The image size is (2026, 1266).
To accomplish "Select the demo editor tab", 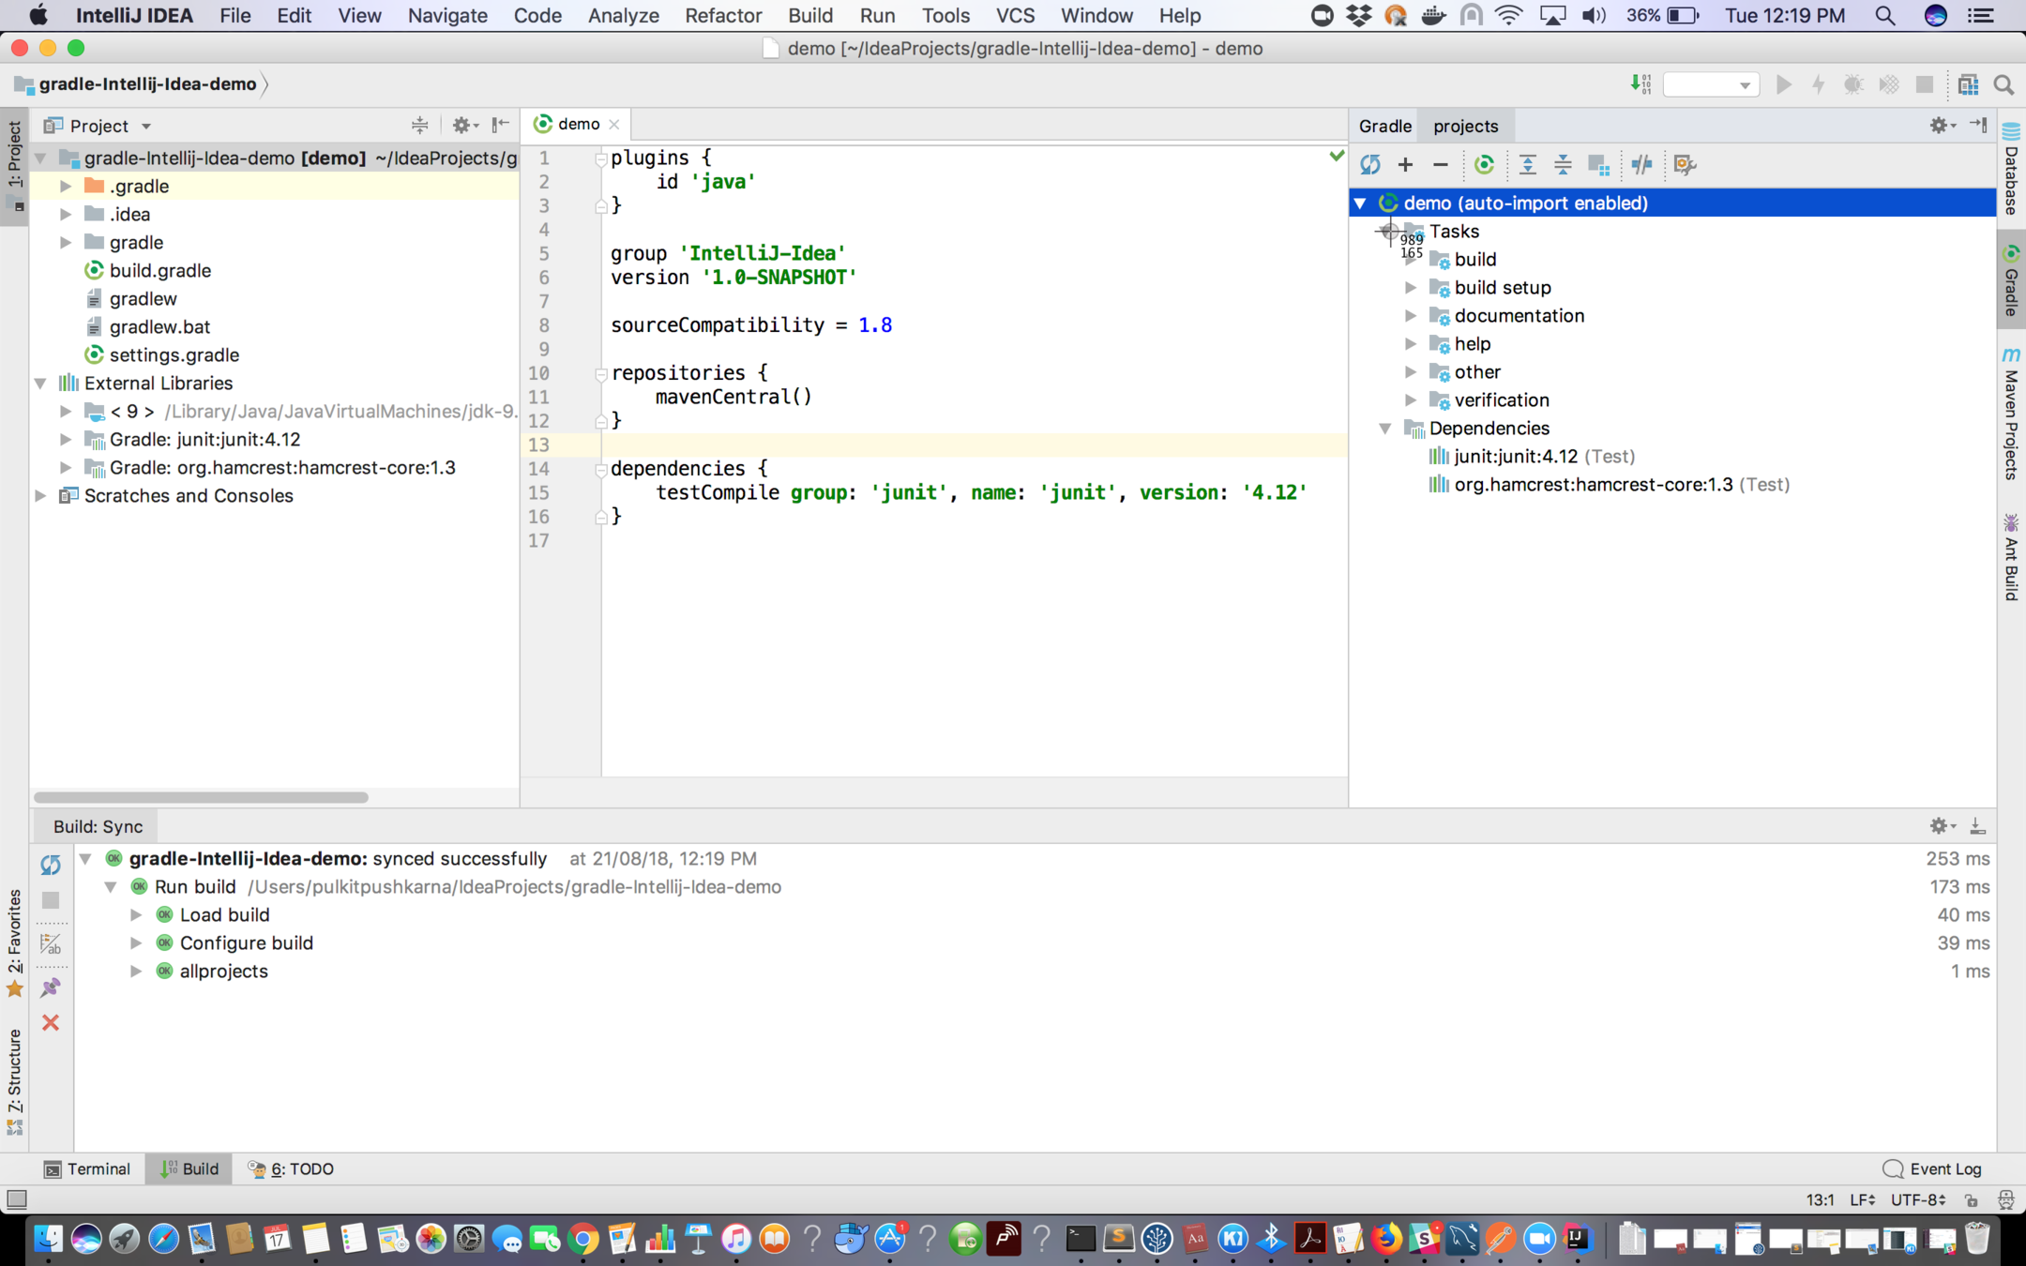I will point(578,124).
